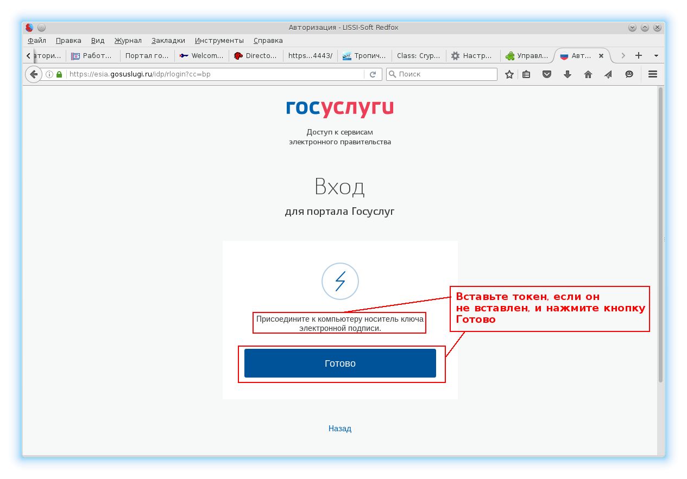Open the Инструменты menu
This screenshot has width=687, height=479.
(219, 40)
